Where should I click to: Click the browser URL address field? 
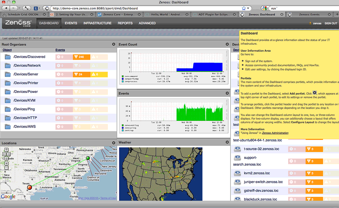[x=146, y=8]
